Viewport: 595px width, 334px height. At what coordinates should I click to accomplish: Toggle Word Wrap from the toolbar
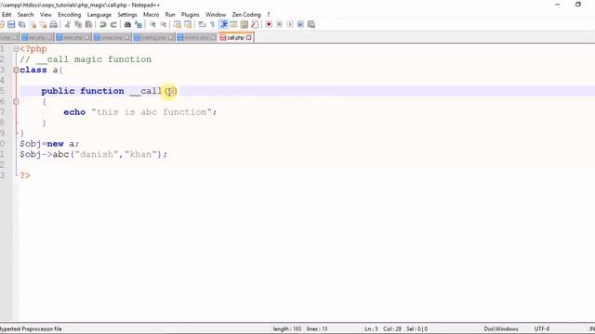coord(202,25)
